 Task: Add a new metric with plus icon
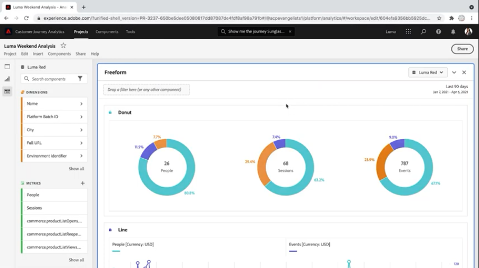click(x=82, y=183)
